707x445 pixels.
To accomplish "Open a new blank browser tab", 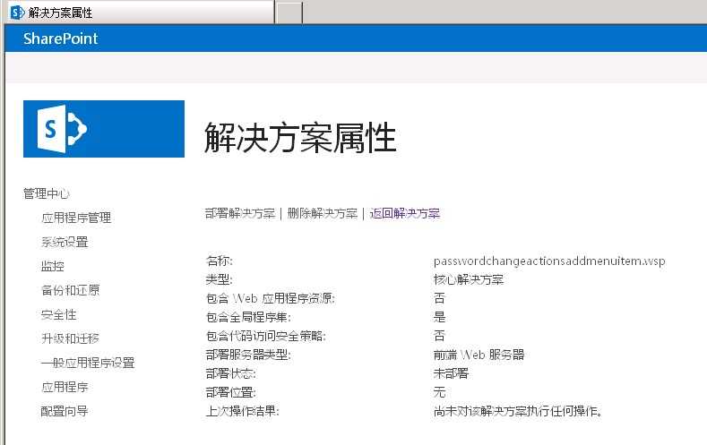I will 289,13.
